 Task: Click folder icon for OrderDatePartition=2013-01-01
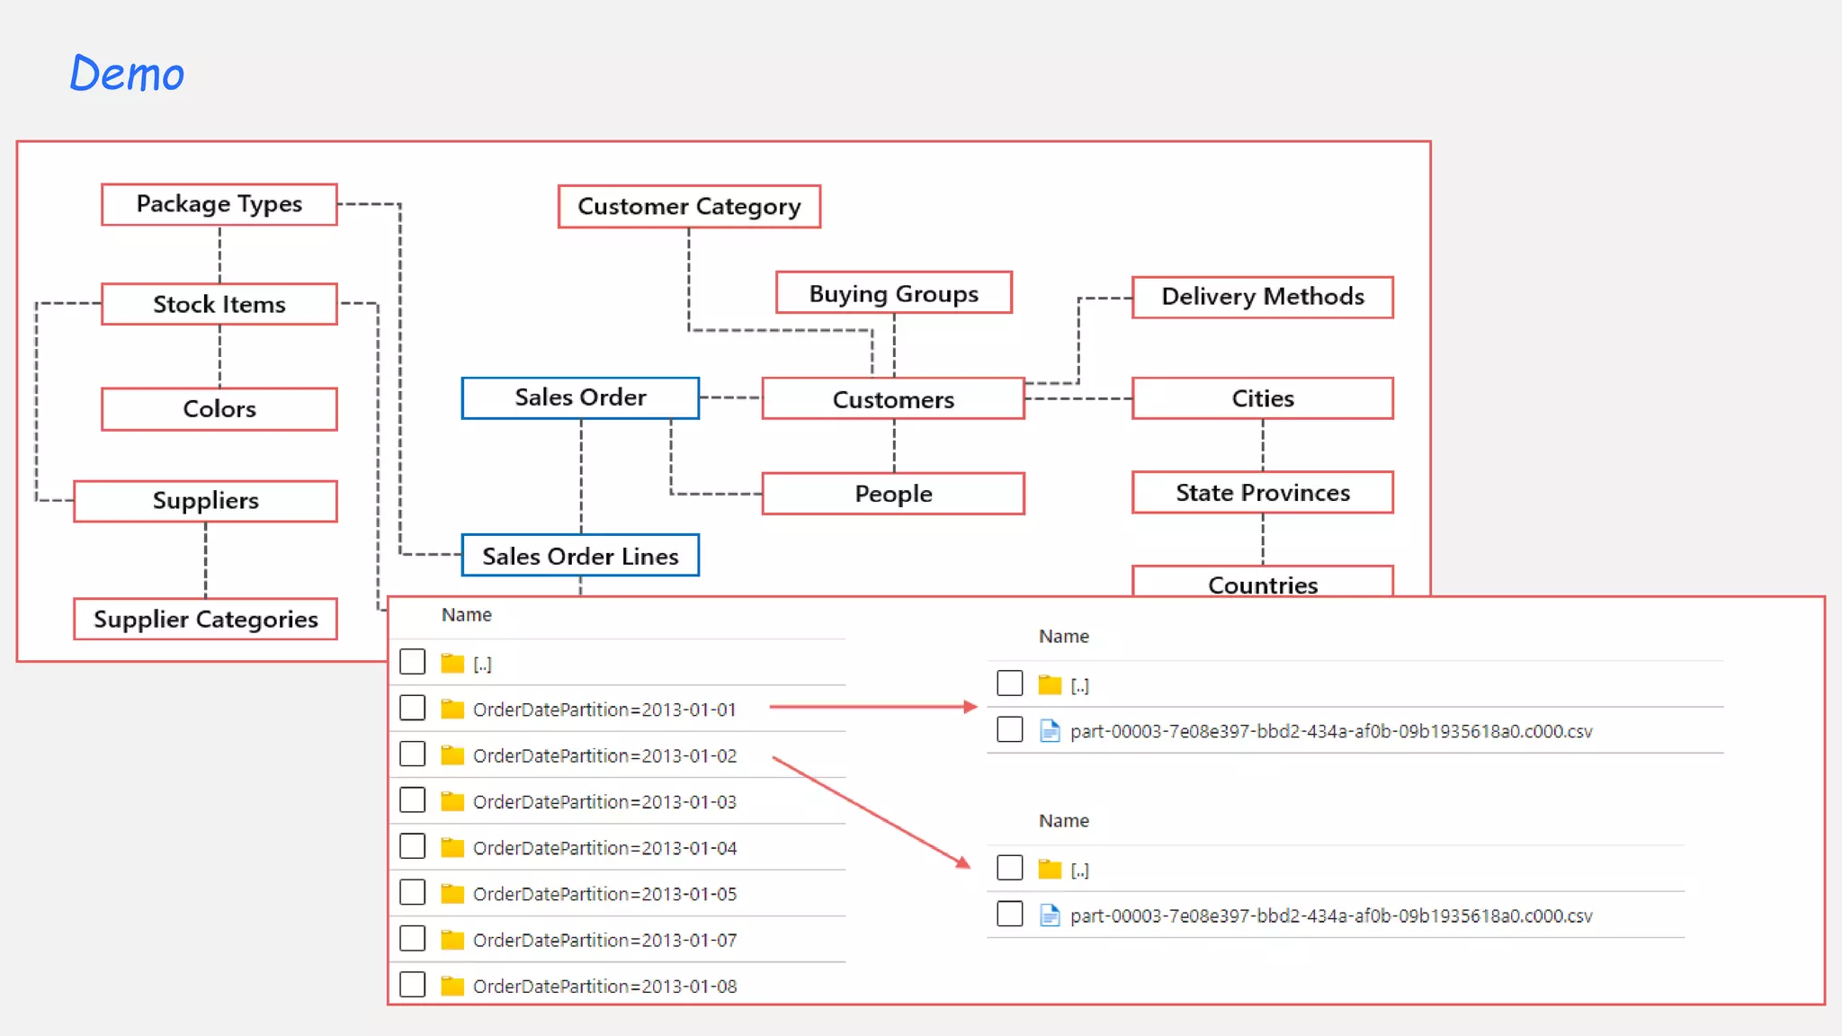click(452, 710)
